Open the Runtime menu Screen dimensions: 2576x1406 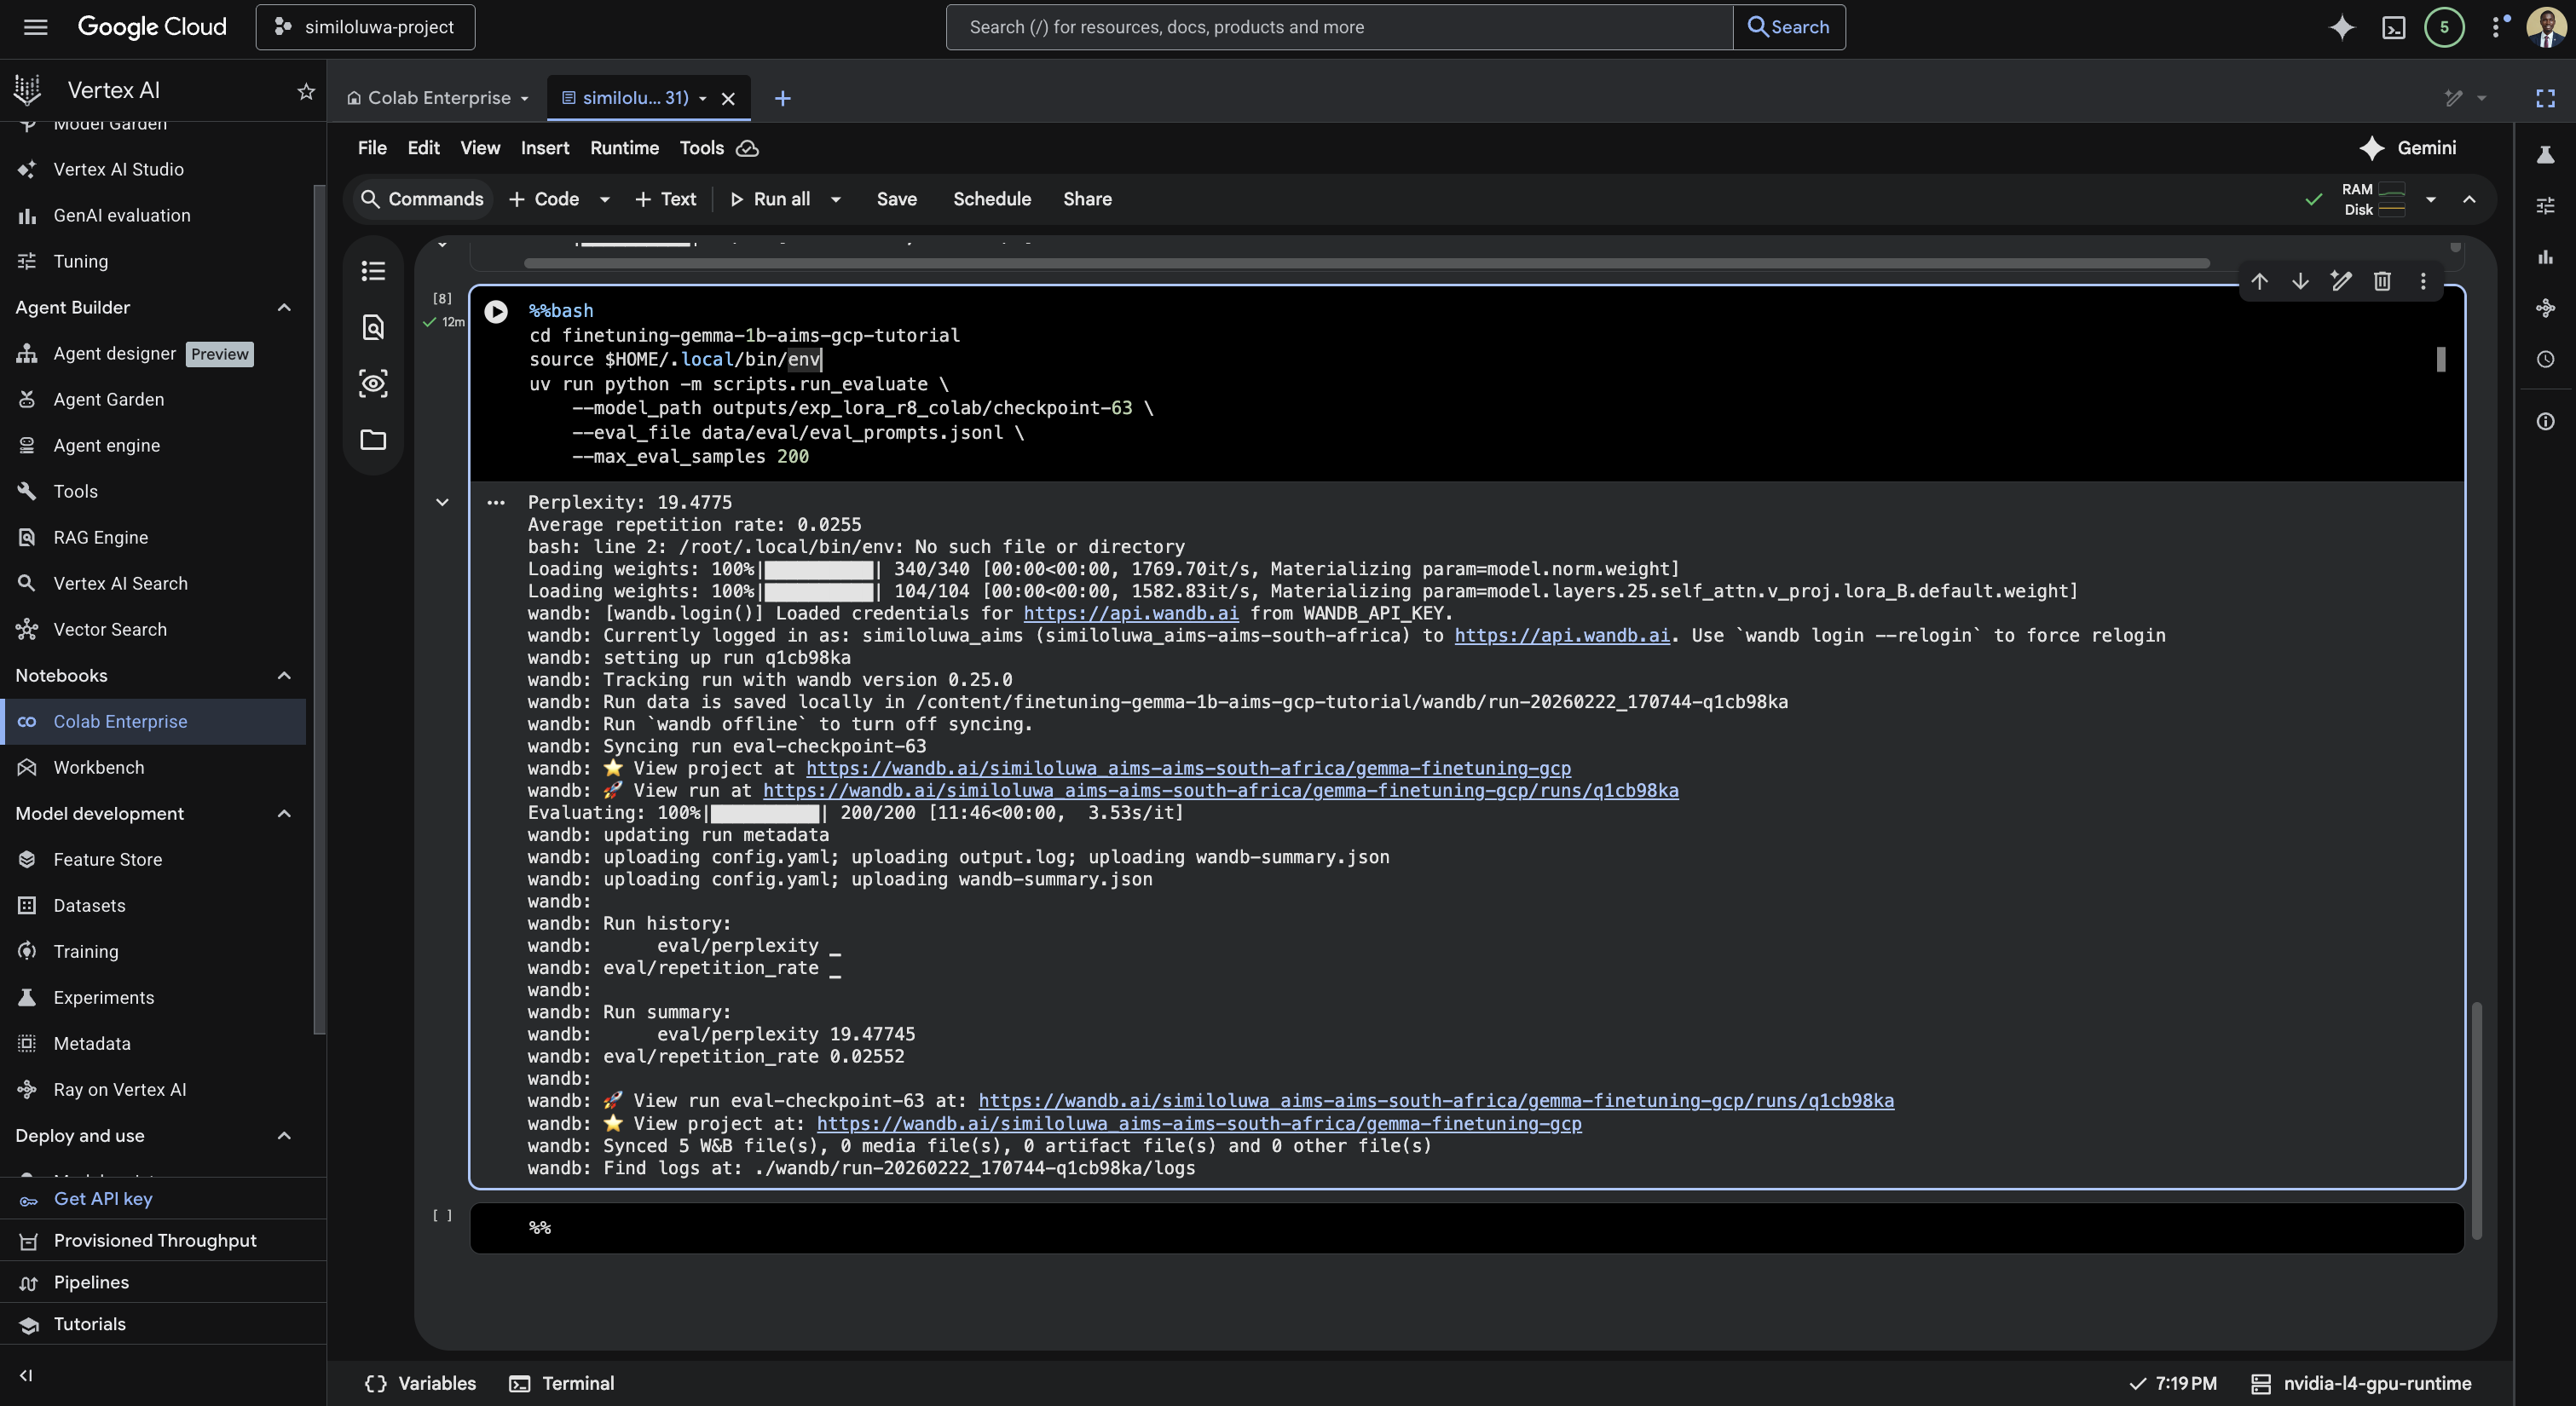(x=624, y=148)
